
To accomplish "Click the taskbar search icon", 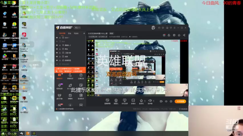I will point(9,134).
